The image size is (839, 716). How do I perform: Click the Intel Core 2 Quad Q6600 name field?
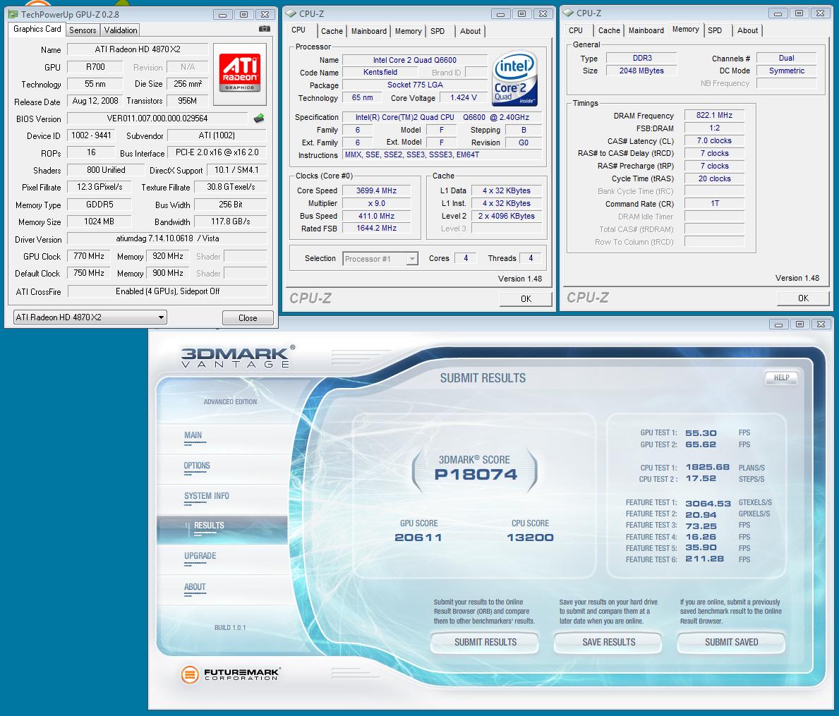(415, 60)
